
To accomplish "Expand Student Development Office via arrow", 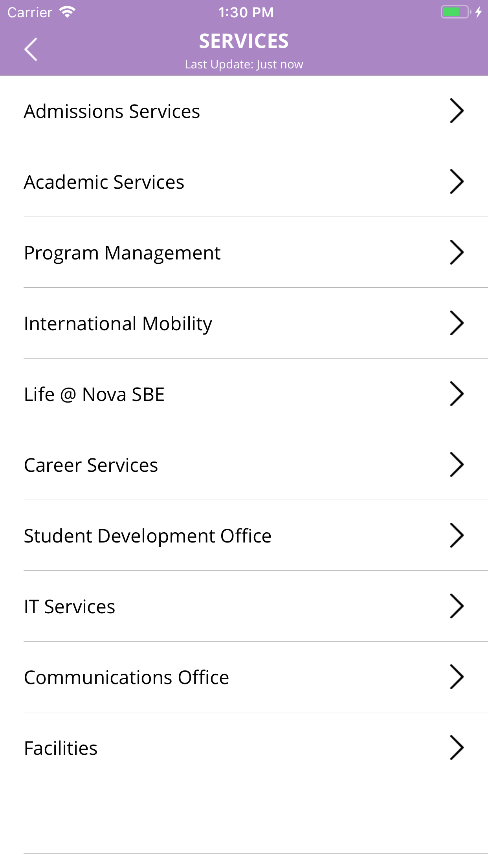I will tap(457, 535).
